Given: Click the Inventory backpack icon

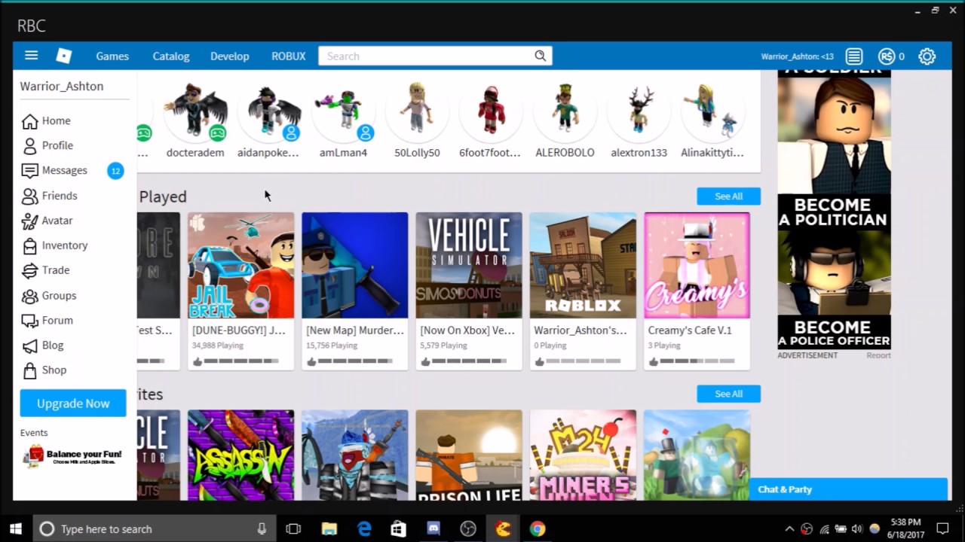Looking at the screenshot, I should [x=29, y=245].
